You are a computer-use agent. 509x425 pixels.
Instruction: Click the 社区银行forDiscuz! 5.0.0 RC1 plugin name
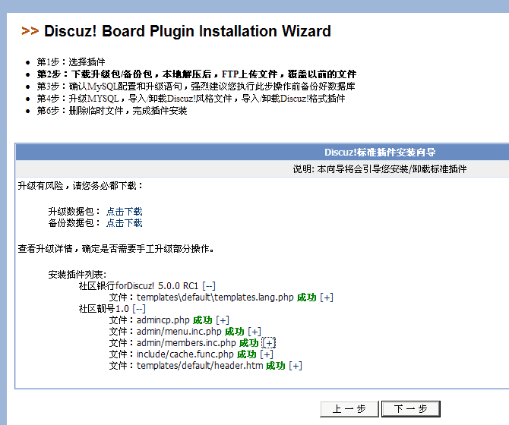138,286
